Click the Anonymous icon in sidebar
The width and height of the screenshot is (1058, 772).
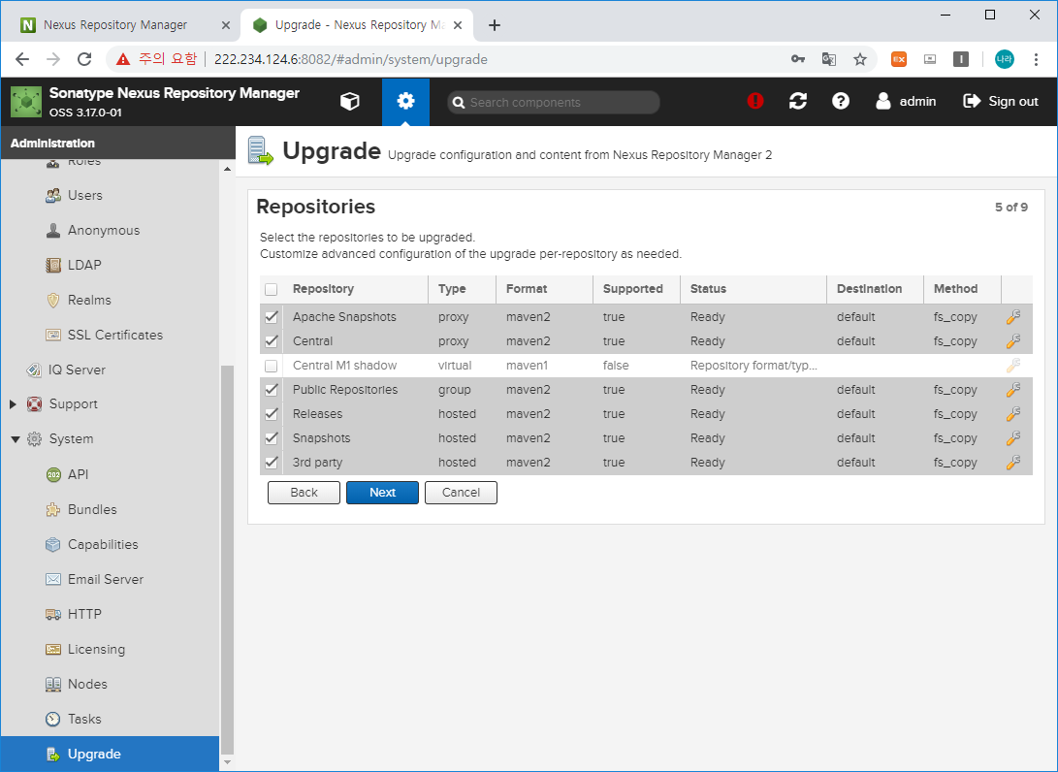pyautogui.click(x=52, y=230)
